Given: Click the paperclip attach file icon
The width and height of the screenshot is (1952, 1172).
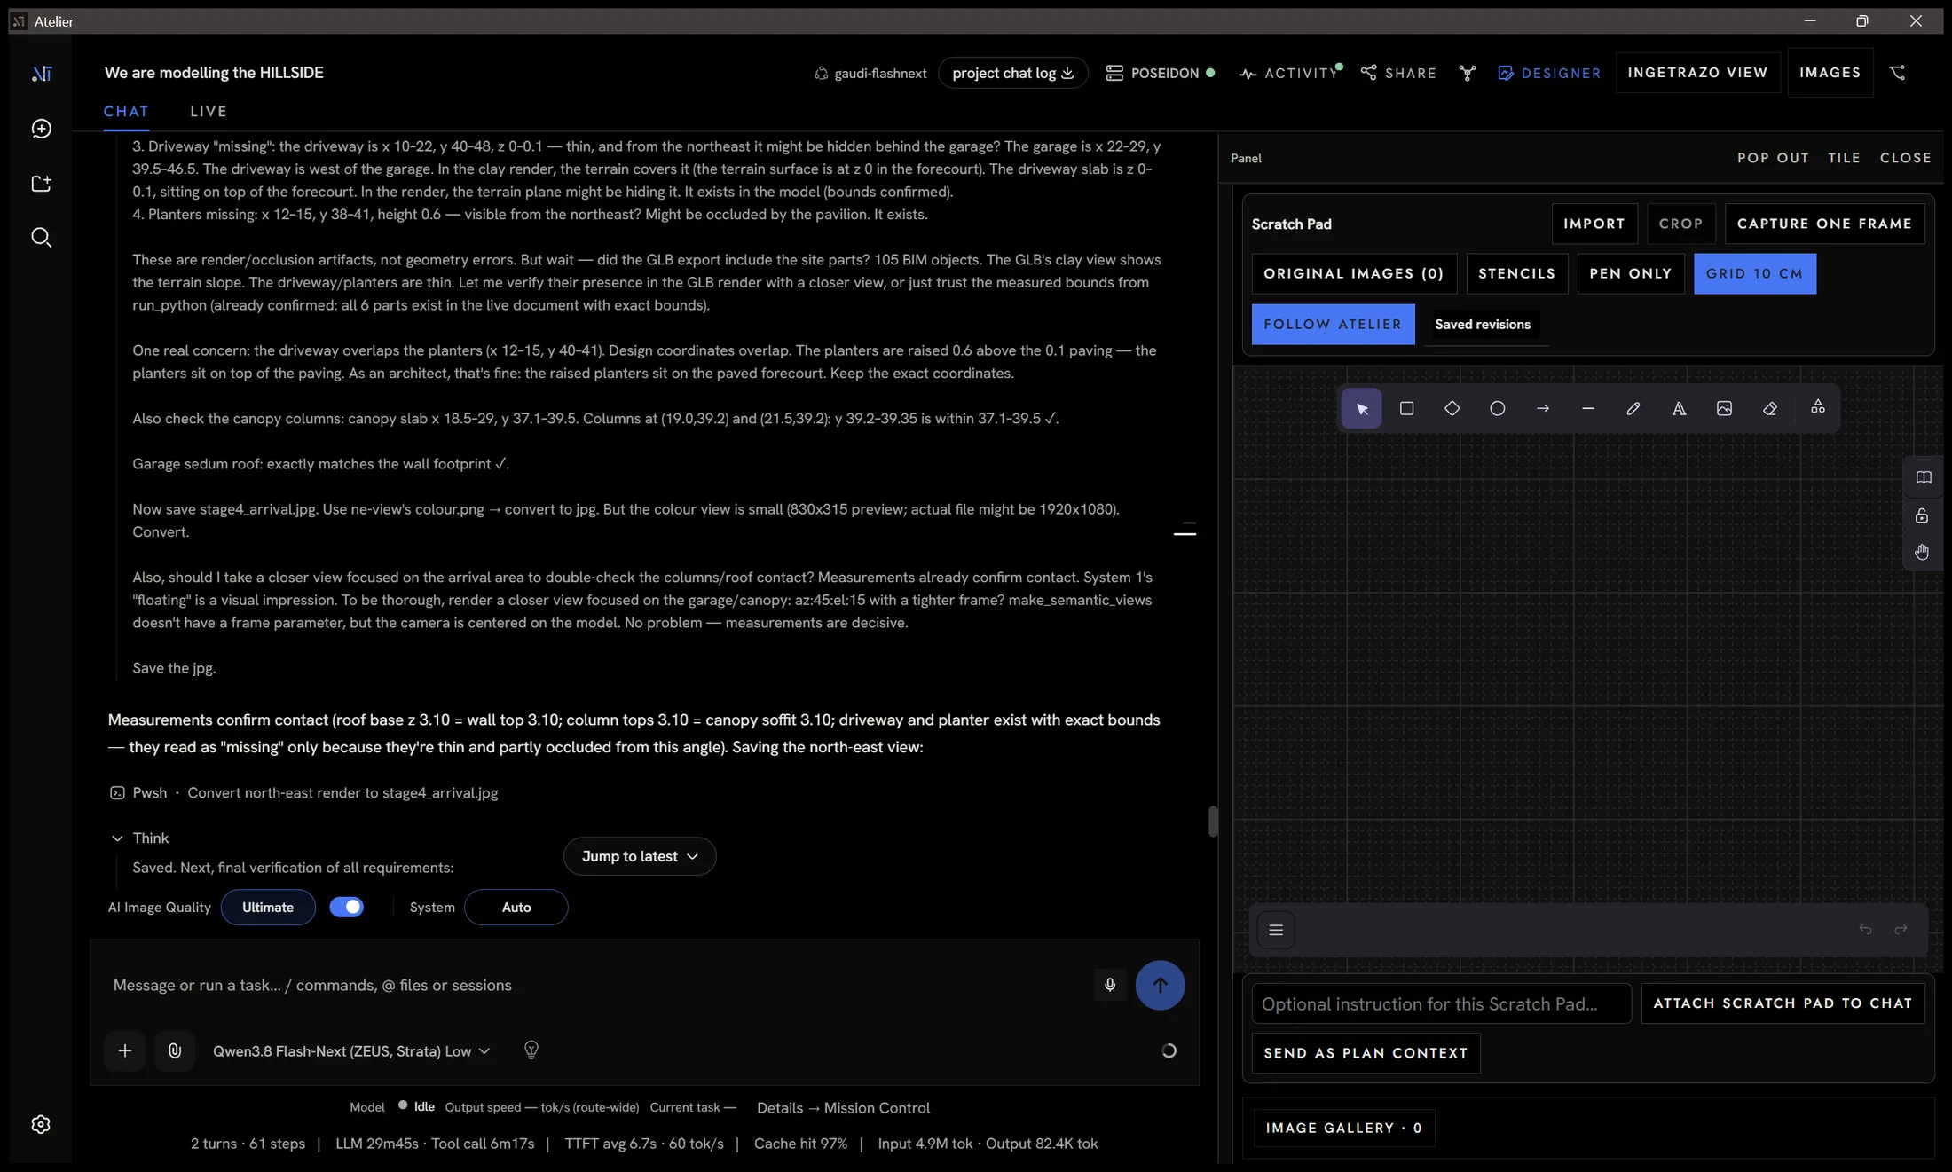Looking at the screenshot, I should 175,1050.
